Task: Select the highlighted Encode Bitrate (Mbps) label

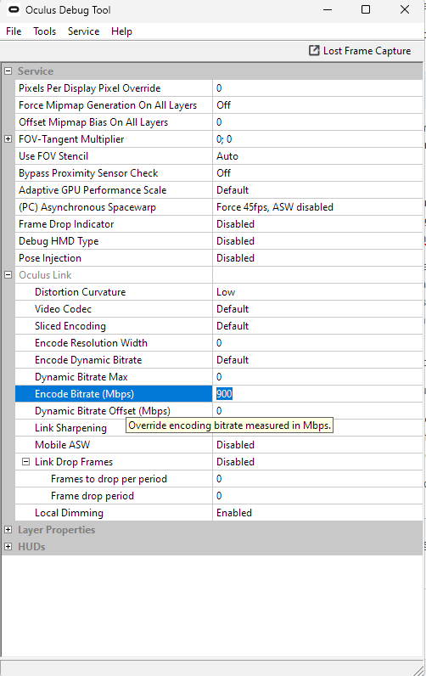Action: tap(84, 393)
